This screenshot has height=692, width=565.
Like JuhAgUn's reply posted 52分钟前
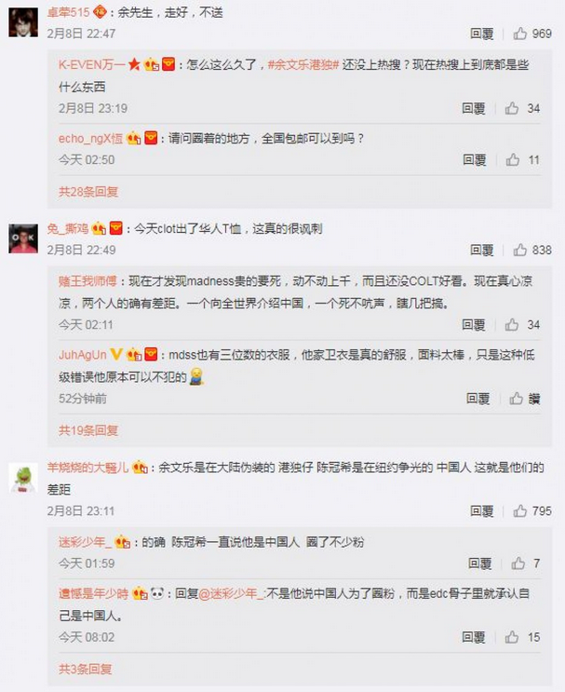(516, 399)
